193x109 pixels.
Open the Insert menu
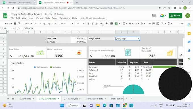click(x=32, y=18)
